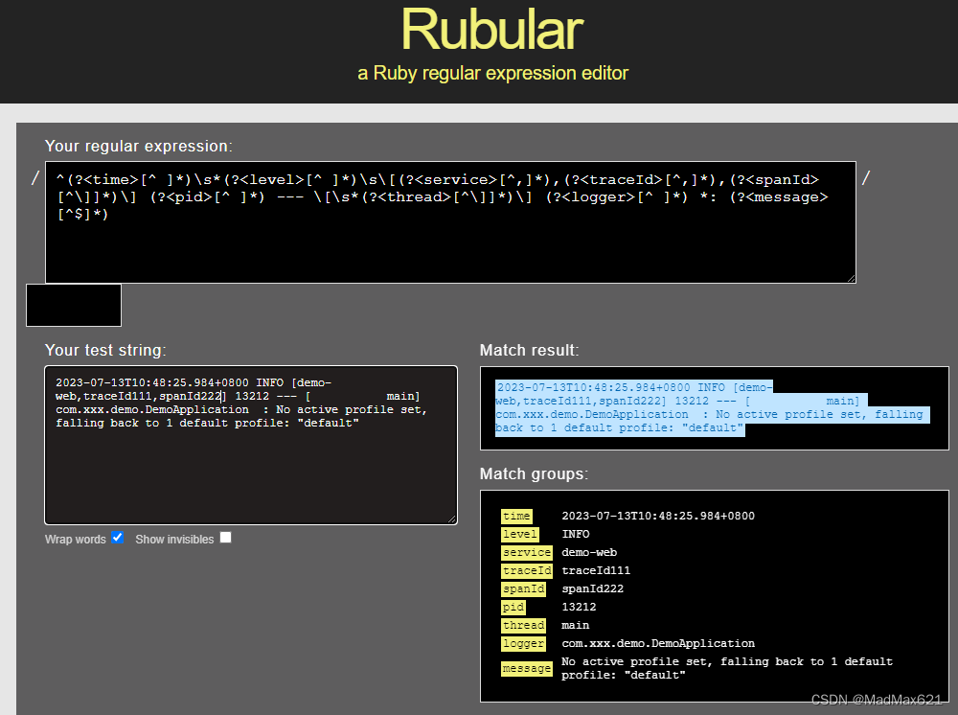
Task: Select the 'pid' match group label
Action: 513,607
